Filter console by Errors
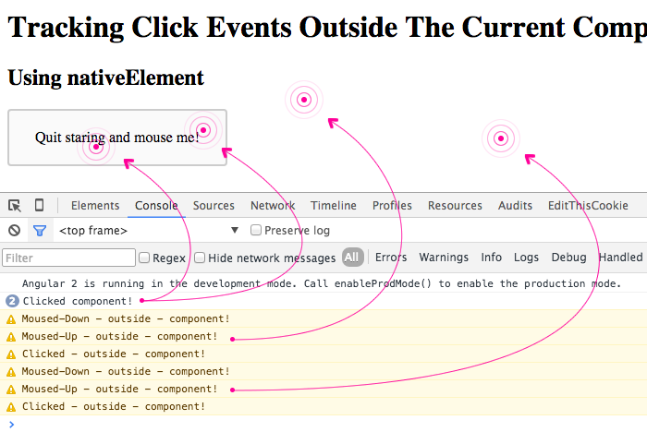Screen dimensions: 647x432 click(391, 258)
